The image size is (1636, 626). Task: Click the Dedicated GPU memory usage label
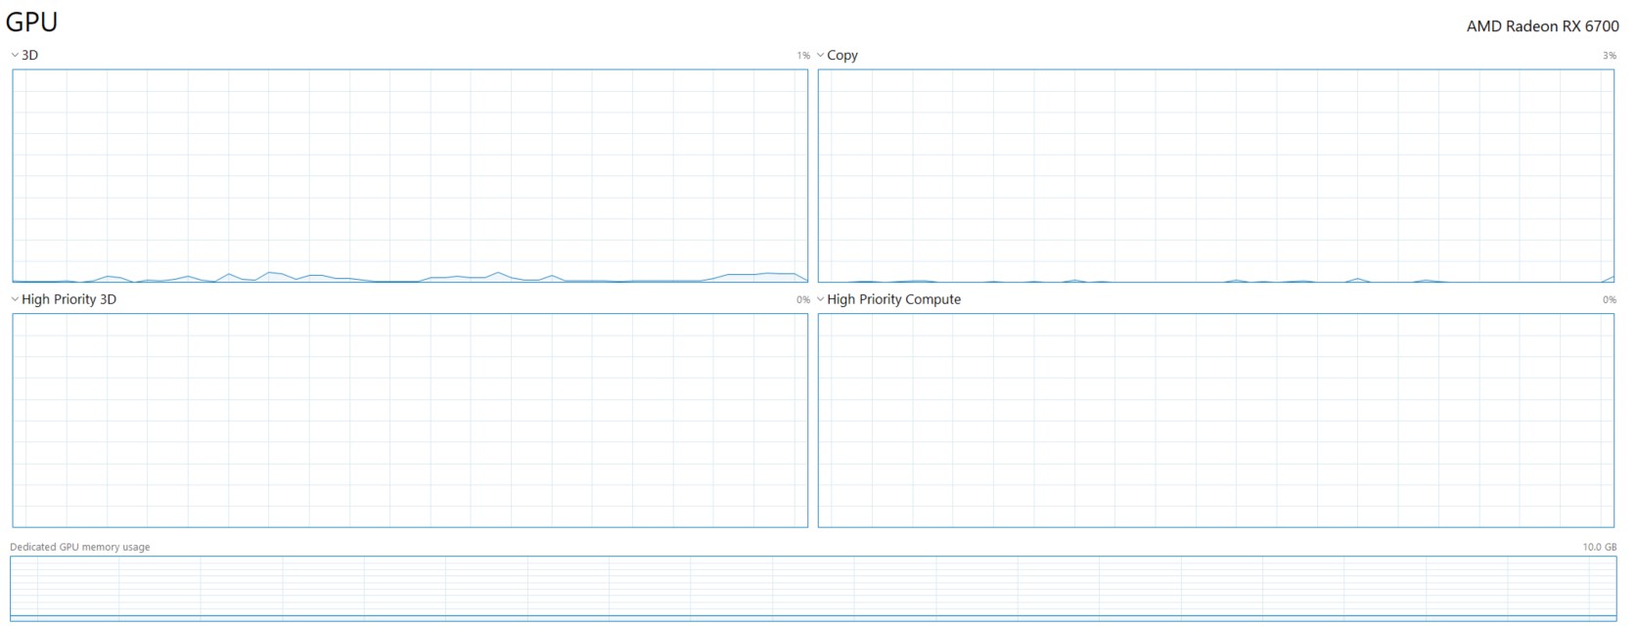coord(80,547)
